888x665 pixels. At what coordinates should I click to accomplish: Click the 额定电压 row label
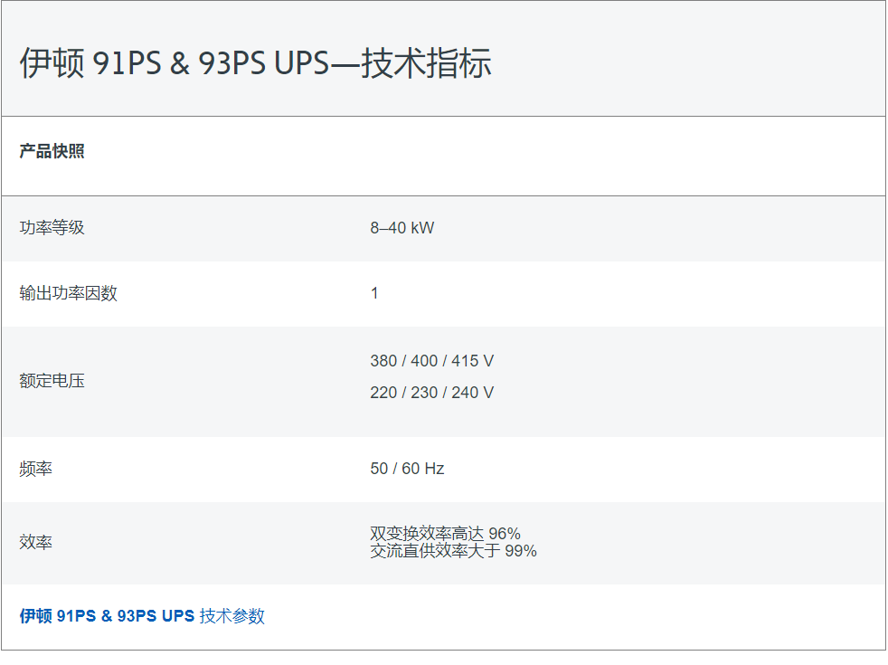click(x=52, y=381)
